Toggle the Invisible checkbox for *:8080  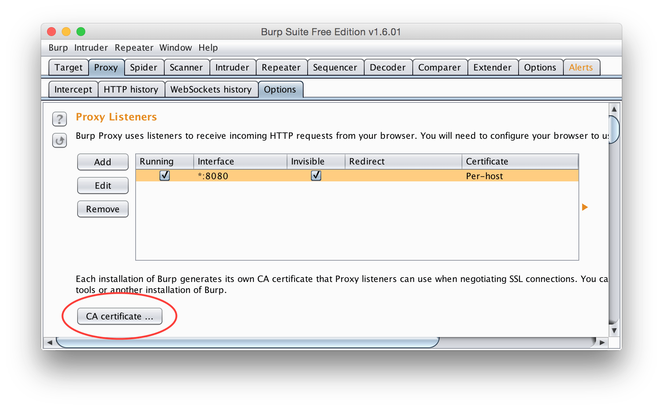316,175
